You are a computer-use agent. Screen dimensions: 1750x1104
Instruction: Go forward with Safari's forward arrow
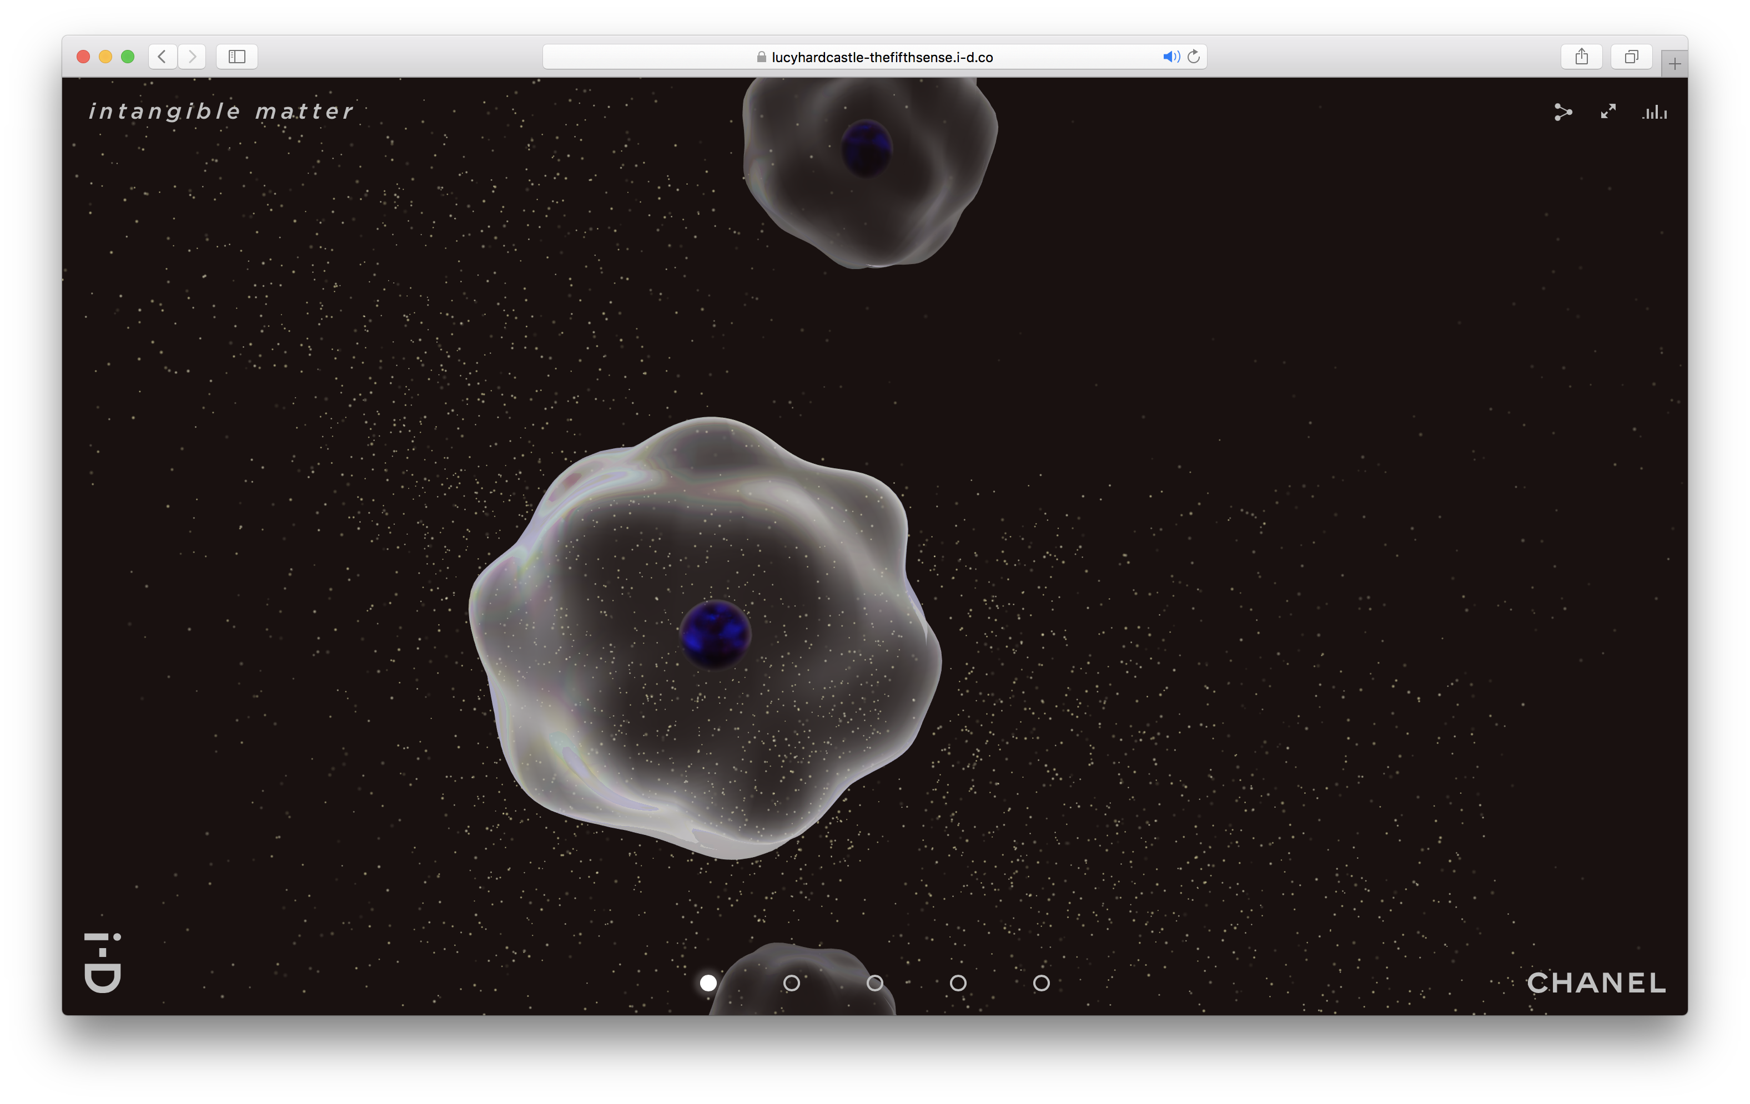point(192,57)
